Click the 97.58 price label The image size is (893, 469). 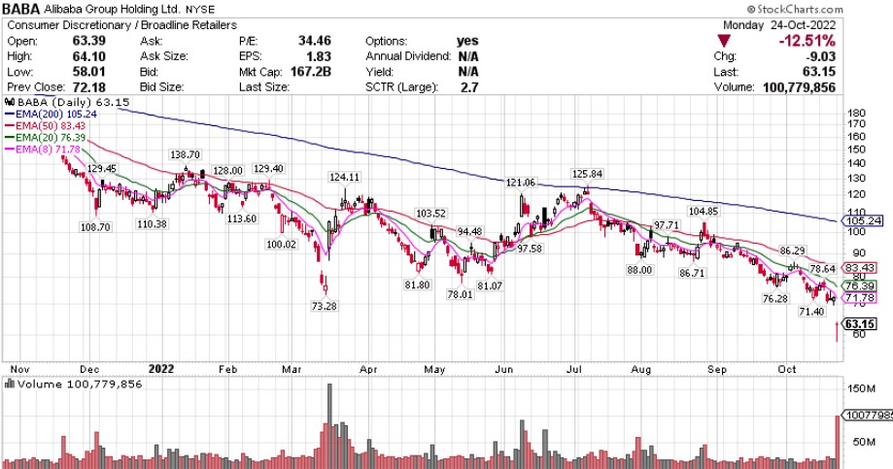[x=530, y=249]
